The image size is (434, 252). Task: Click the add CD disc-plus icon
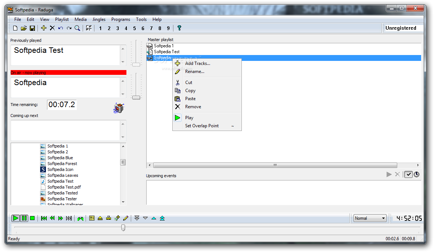pyautogui.click(x=117, y=218)
